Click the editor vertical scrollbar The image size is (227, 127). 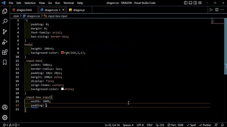[x=226, y=46]
